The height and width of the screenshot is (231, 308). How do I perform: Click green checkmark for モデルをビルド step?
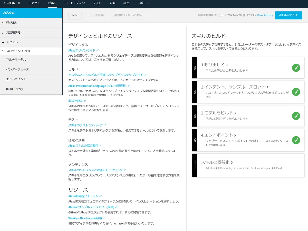tap(296, 116)
